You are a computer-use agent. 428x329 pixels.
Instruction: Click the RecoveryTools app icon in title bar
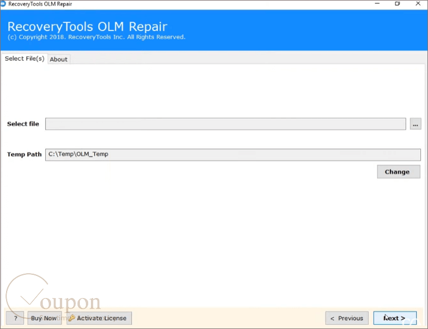pyautogui.click(x=3, y=4)
